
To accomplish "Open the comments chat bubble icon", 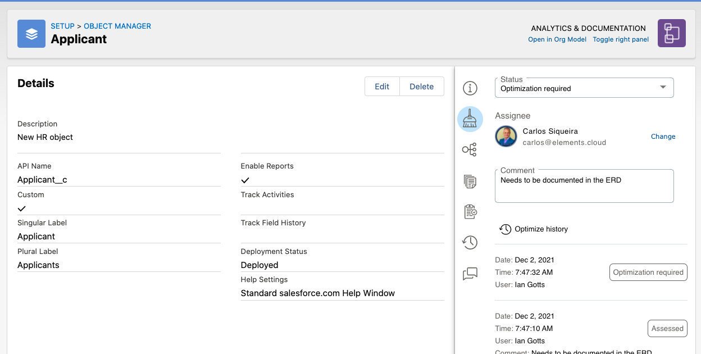I will coord(470,274).
